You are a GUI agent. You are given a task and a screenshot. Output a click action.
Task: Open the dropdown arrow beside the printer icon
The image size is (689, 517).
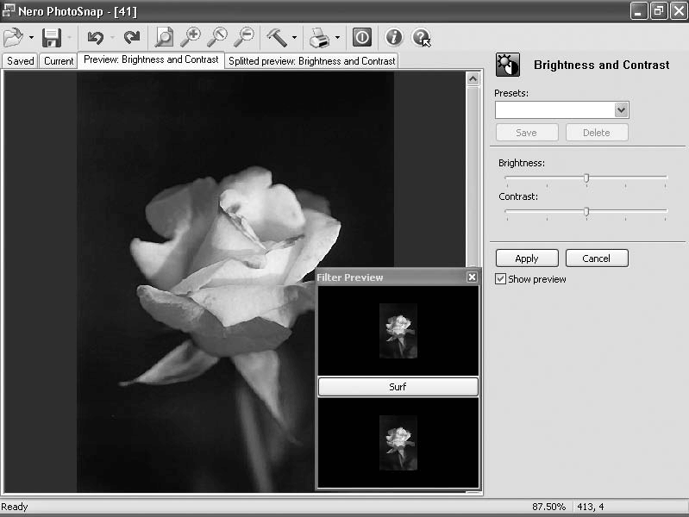point(337,38)
